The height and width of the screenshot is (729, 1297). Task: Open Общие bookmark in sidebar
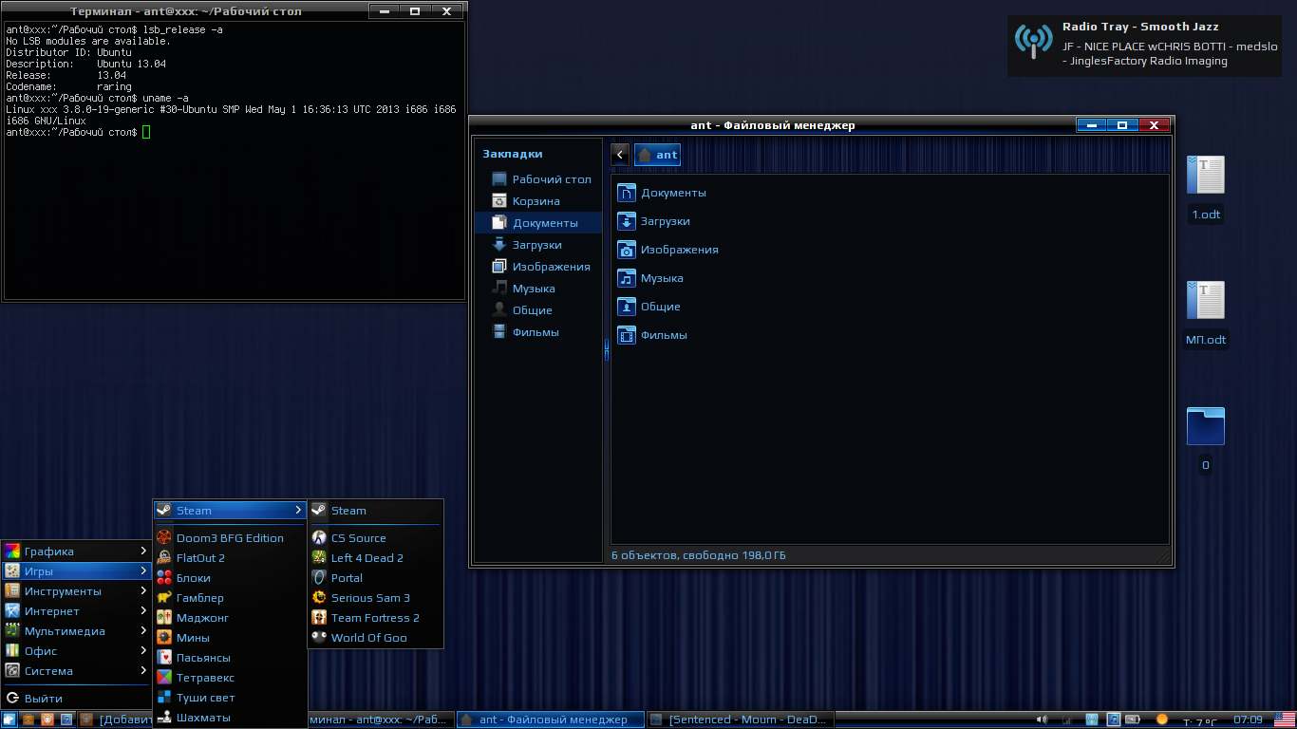538,310
